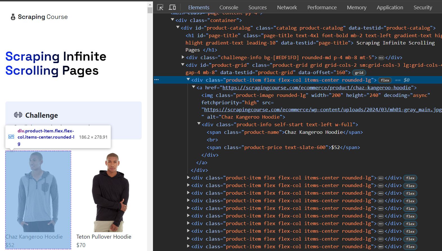Screen dimensions: 442x251
Task: Collapse the product-info div node
Action: (x=199, y=124)
